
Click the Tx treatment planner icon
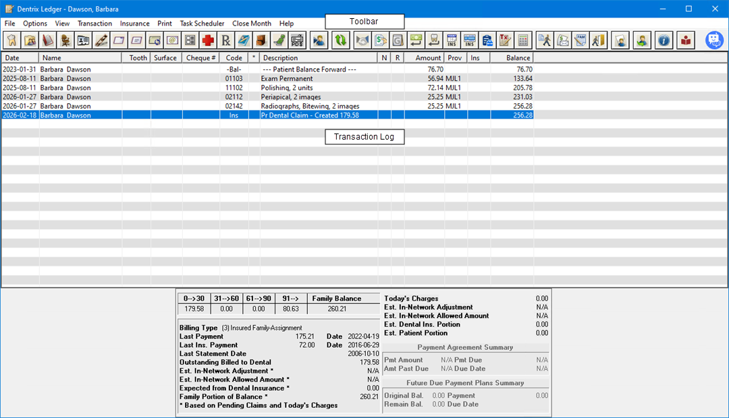point(505,40)
